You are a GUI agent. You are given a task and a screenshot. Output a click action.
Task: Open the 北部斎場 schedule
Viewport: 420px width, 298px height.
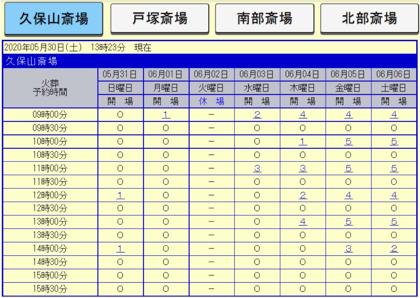(x=369, y=18)
